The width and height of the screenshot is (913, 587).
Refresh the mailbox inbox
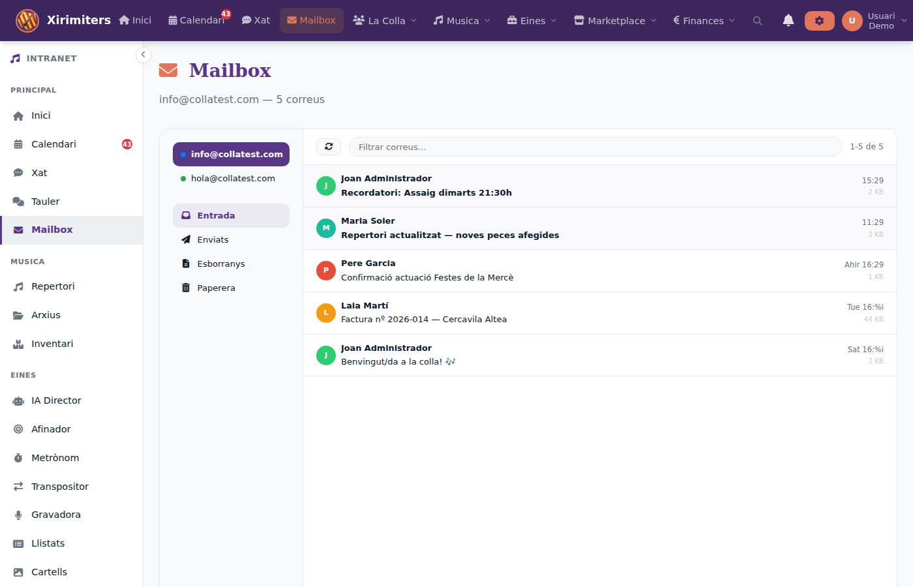(x=329, y=146)
